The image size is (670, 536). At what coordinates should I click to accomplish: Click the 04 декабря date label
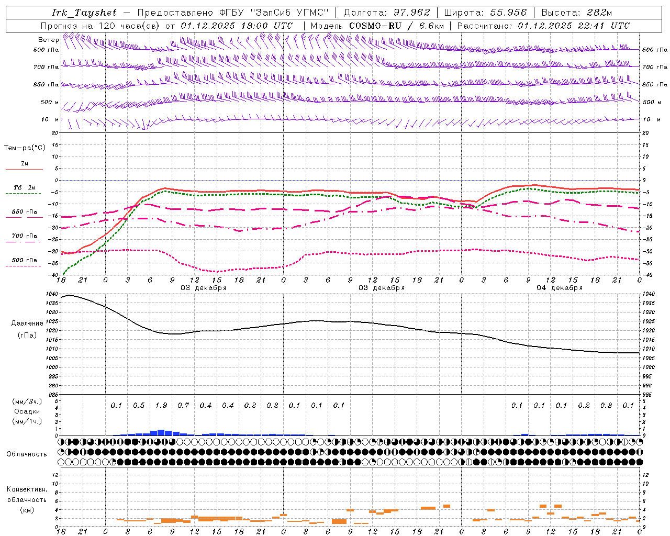coord(560,288)
